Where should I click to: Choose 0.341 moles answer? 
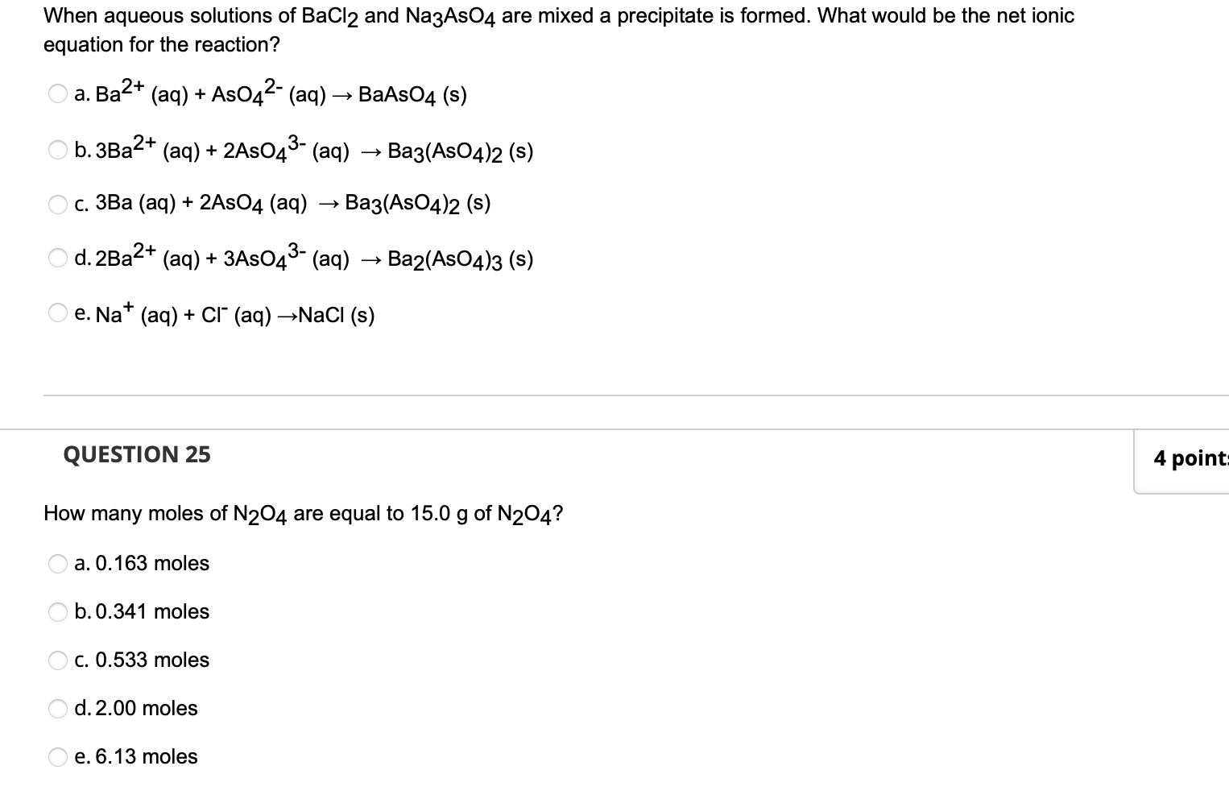coord(57,612)
